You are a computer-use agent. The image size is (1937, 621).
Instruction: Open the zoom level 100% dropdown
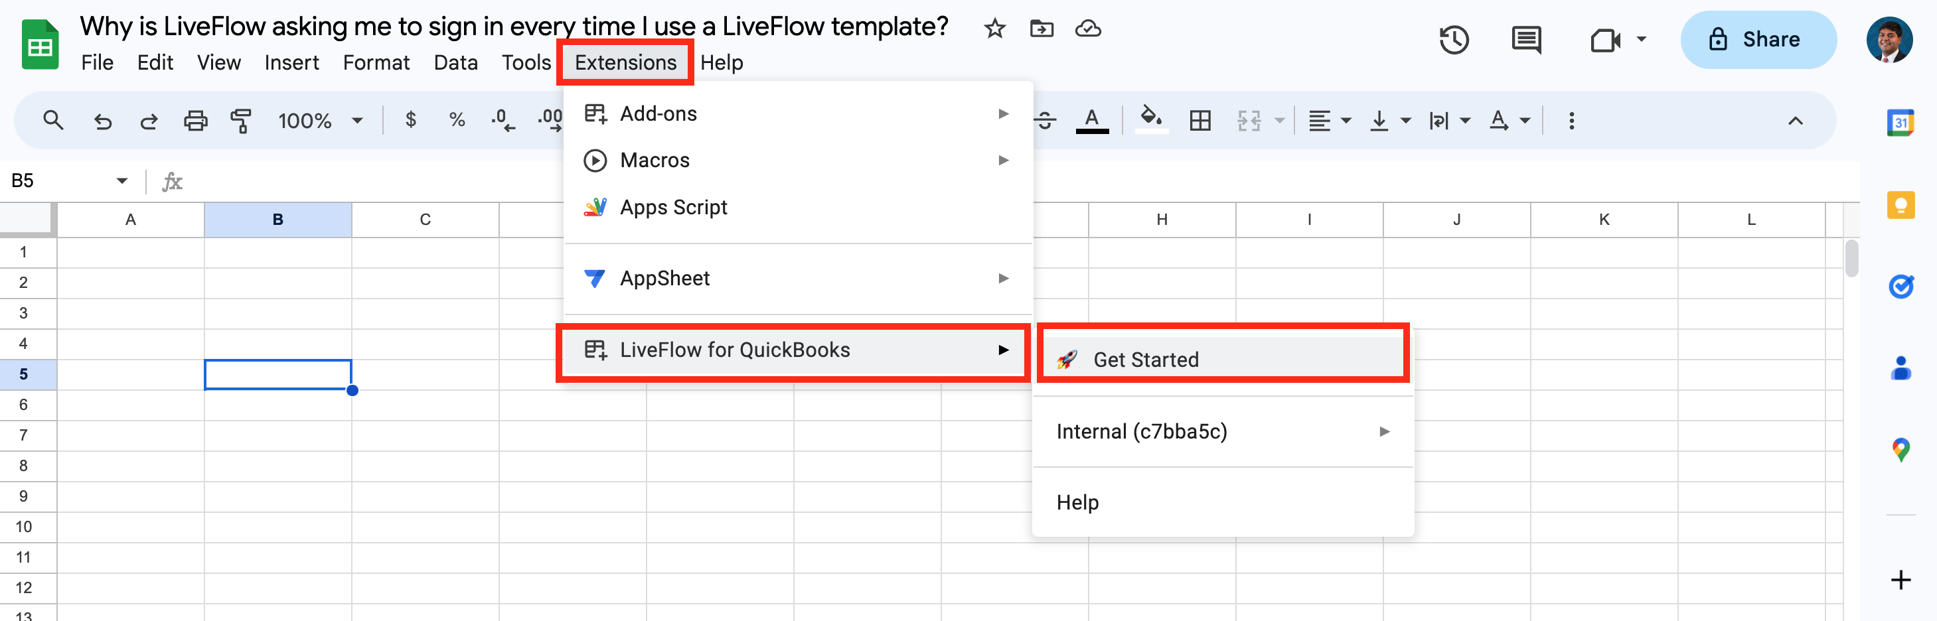click(321, 120)
